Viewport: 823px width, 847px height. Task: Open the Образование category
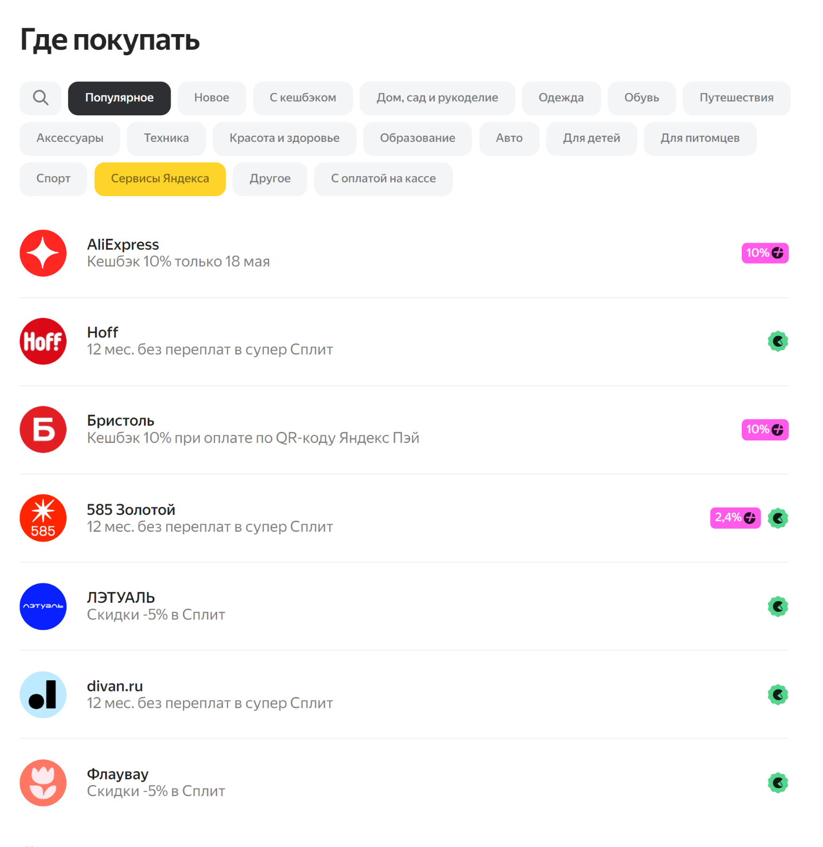417,139
